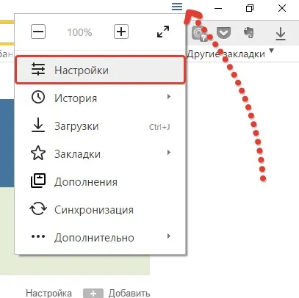This screenshot has width=299, height=298.
Task: Open Дополнения menu entry
Action: (100, 181)
